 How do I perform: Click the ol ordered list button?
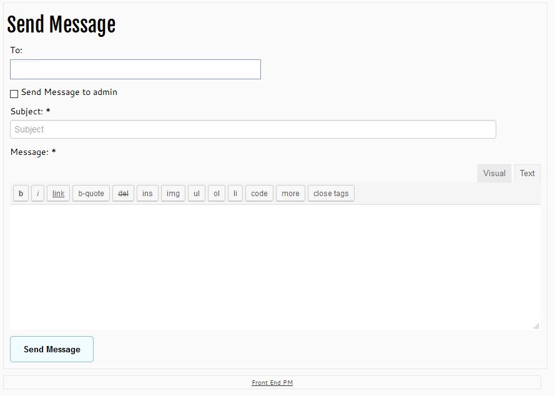pyautogui.click(x=216, y=194)
